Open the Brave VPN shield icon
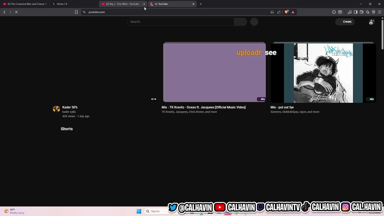The image size is (384, 216). [x=373, y=12]
